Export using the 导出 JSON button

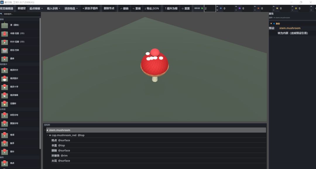coord(152,8)
